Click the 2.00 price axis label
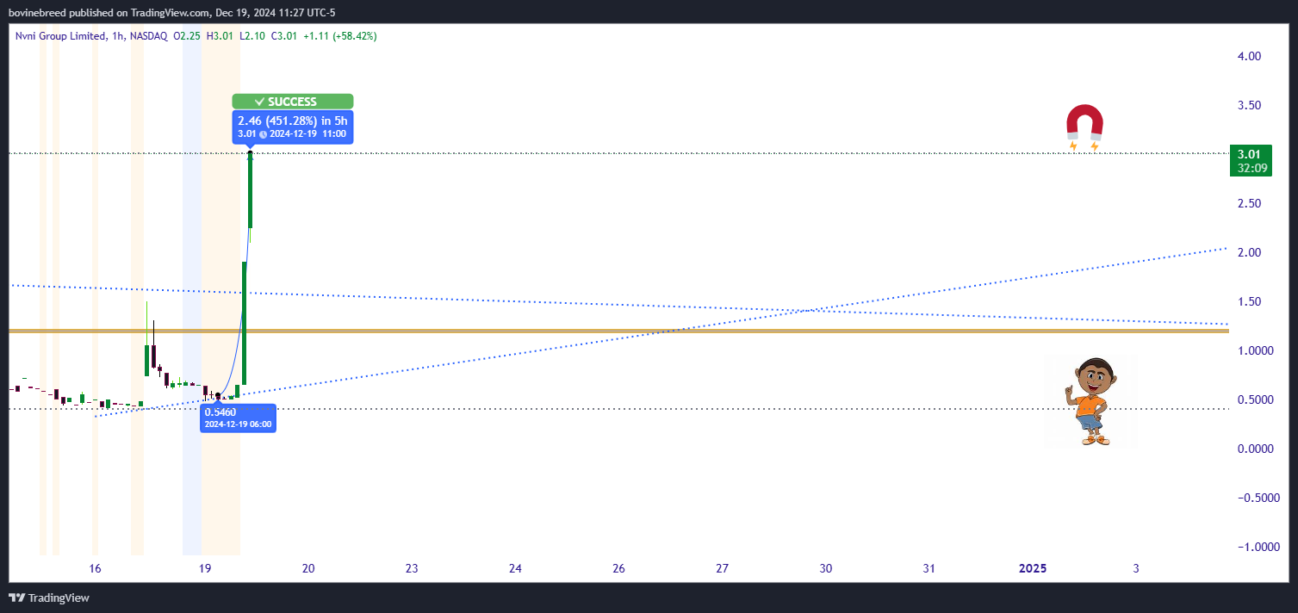1298x613 pixels. [x=1248, y=252]
